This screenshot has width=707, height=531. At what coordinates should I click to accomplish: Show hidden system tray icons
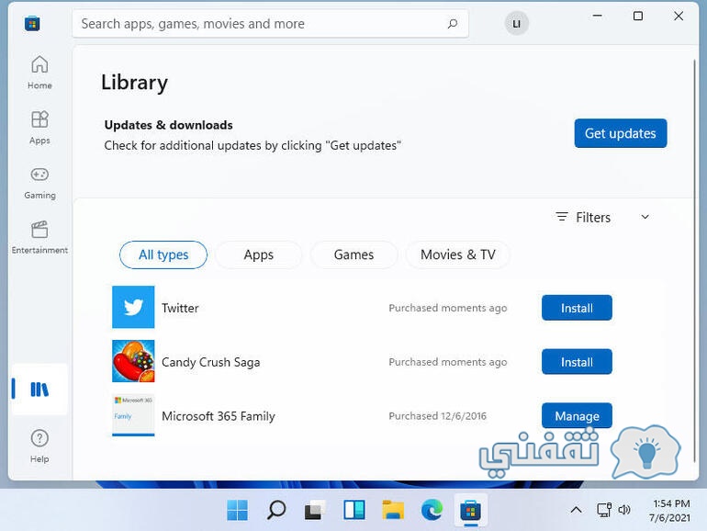576,510
